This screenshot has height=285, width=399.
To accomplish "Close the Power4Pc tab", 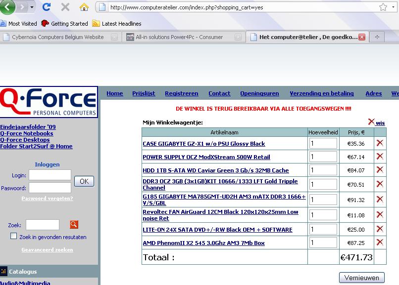I will click(238, 37).
